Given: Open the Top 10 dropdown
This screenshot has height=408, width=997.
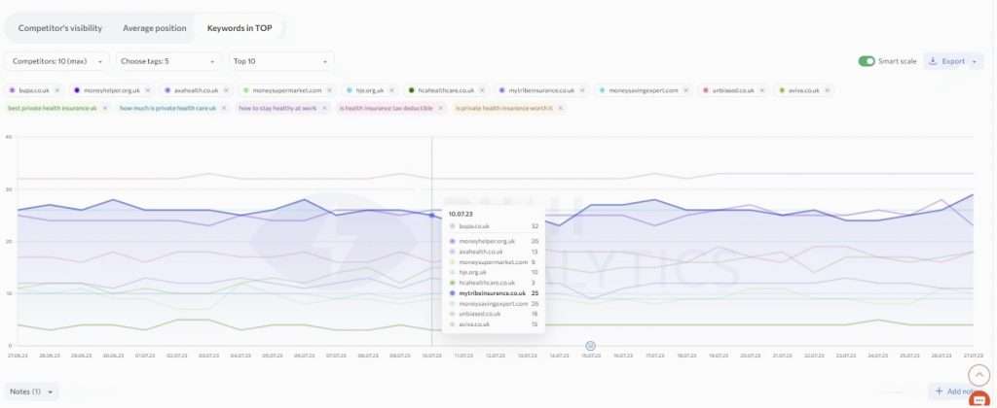Looking at the screenshot, I should [281, 61].
